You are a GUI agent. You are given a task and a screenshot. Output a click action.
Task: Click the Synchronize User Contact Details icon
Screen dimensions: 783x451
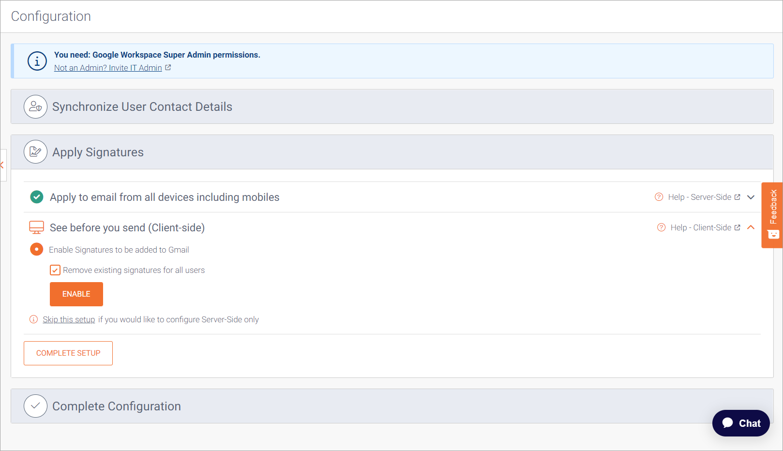[x=35, y=106]
